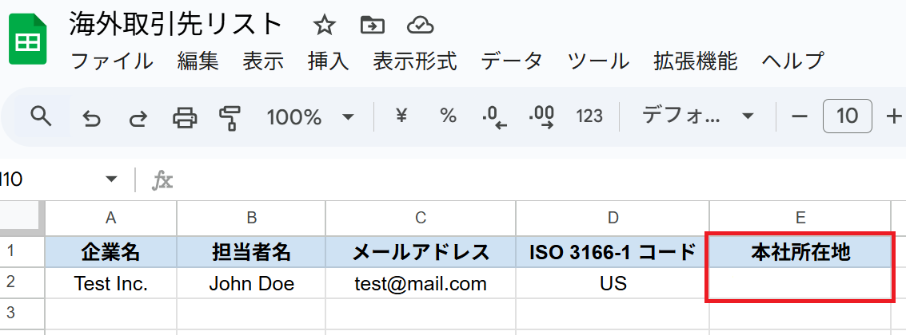This screenshot has height=335, width=906.
Task: Open the 拡張機能 menu
Action: click(695, 61)
